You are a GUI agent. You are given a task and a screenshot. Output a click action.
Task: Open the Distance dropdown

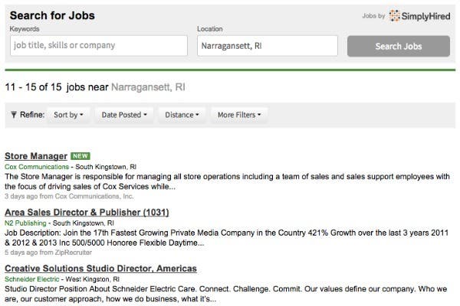point(182,116)
